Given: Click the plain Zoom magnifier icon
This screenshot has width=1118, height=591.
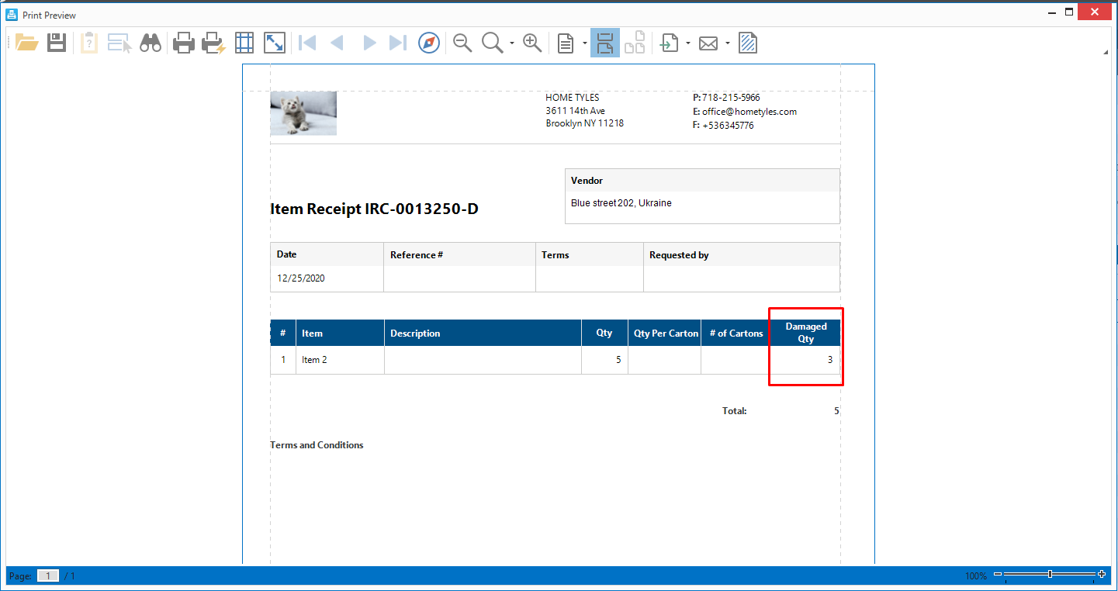Looking at the screenshot, I should [493, 43].
